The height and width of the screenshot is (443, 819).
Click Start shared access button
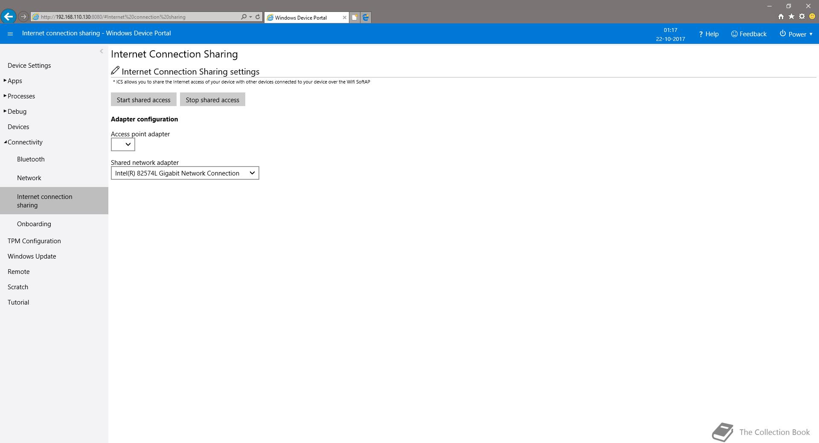click(144, 100)
